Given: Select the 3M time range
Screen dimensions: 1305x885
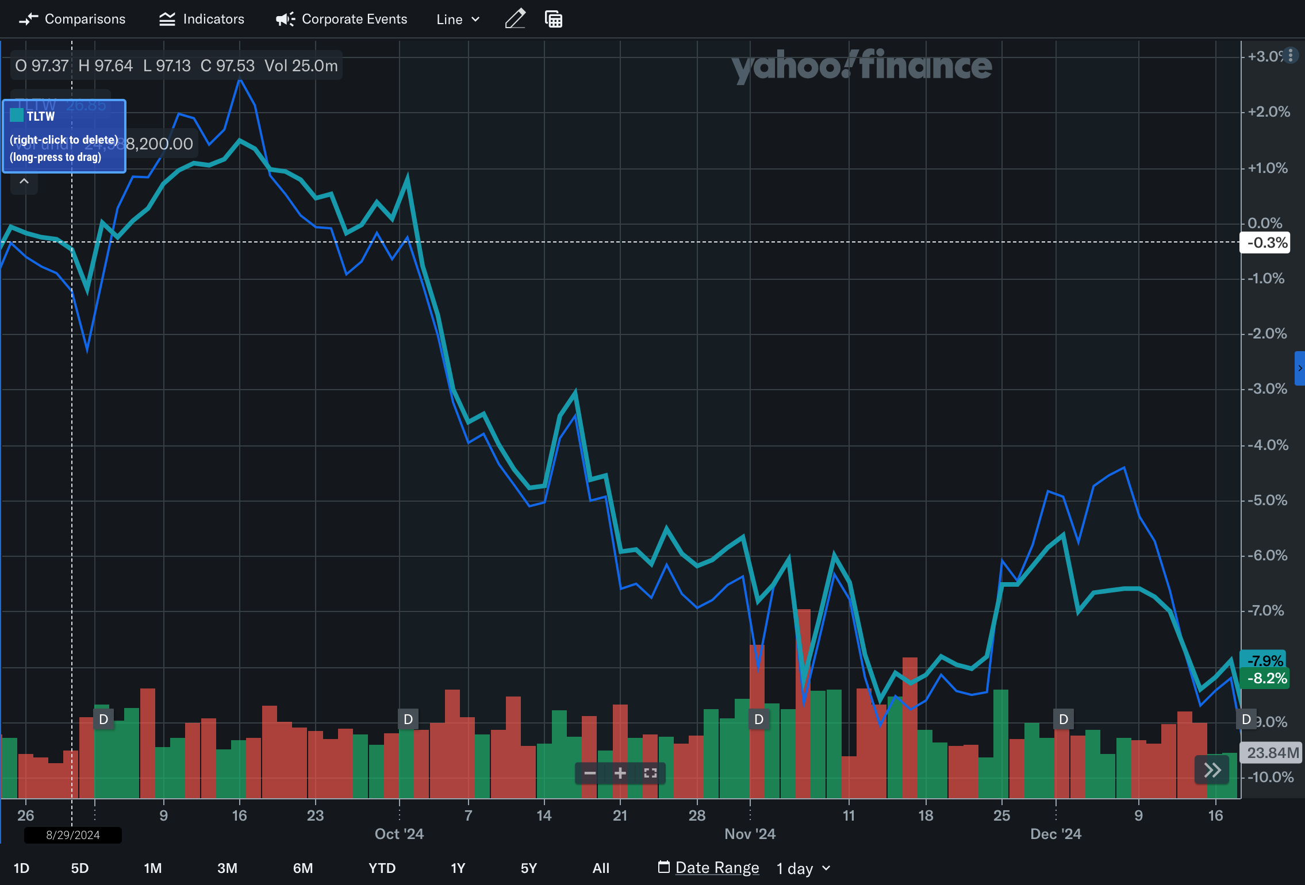Looking at the screenshot, I should (227, 868).
